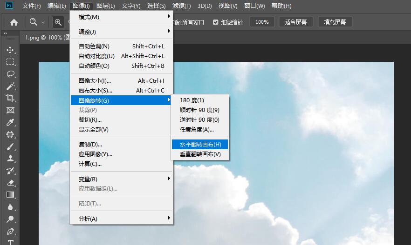Expand the 分析(A) submenu
Viewport: 411px width, 245px height.
122,219
